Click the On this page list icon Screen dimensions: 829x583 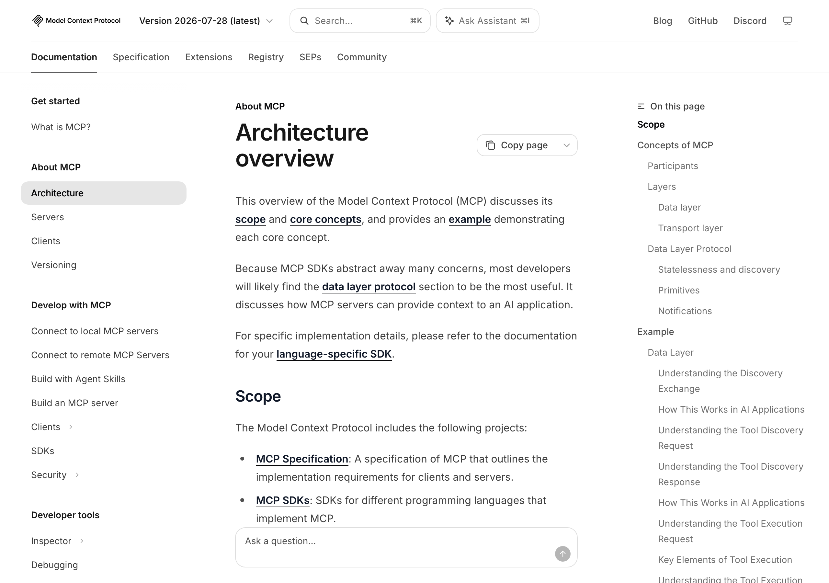tap(641, 106)
